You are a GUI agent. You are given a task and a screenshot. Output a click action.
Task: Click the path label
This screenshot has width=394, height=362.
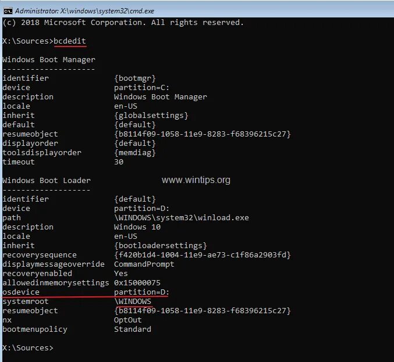coord(12,218)
